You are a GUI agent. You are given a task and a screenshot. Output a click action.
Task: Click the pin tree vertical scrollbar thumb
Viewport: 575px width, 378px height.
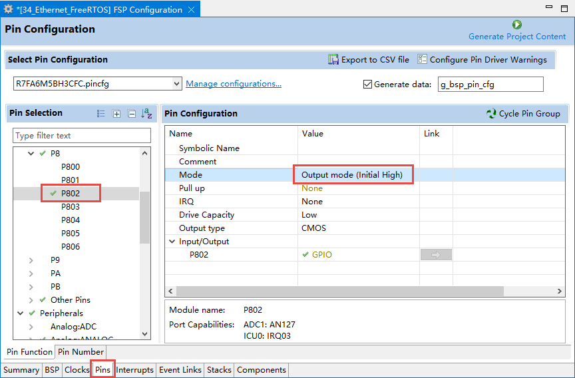click(x=145, y=218)
